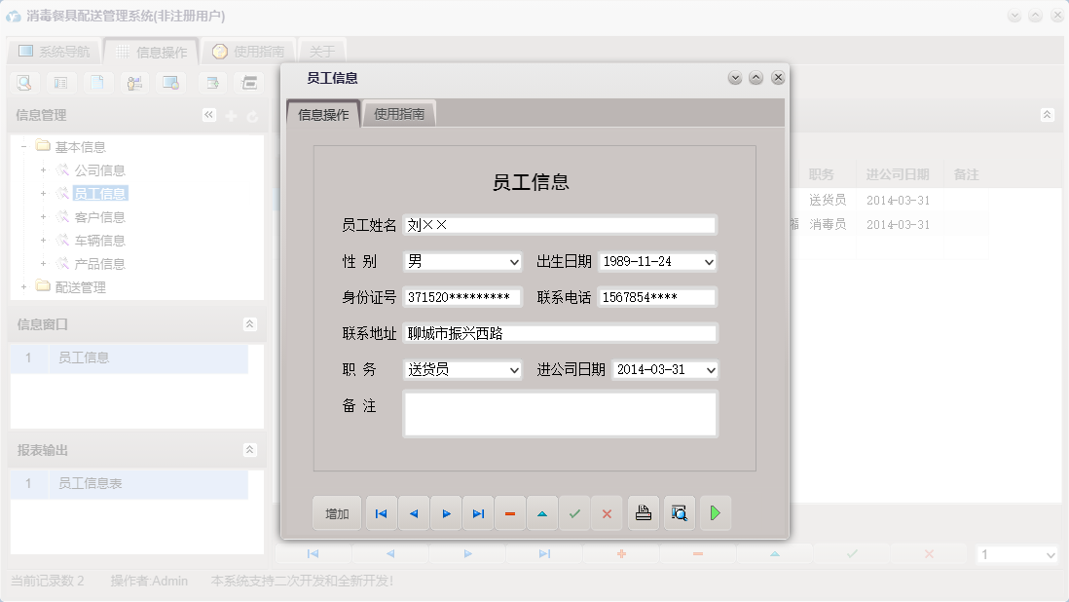Go to next record in employee dialog
Image resolution: width=1069 pixels, height=602 pixels.
point(446,513)
